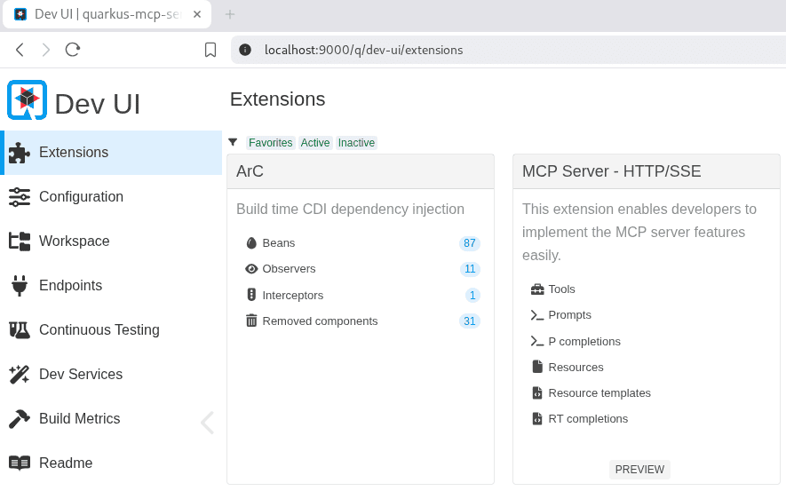
Task: Click the Continuous Testing flask icon
Action: pyautogui.click(x=20, y=330)
